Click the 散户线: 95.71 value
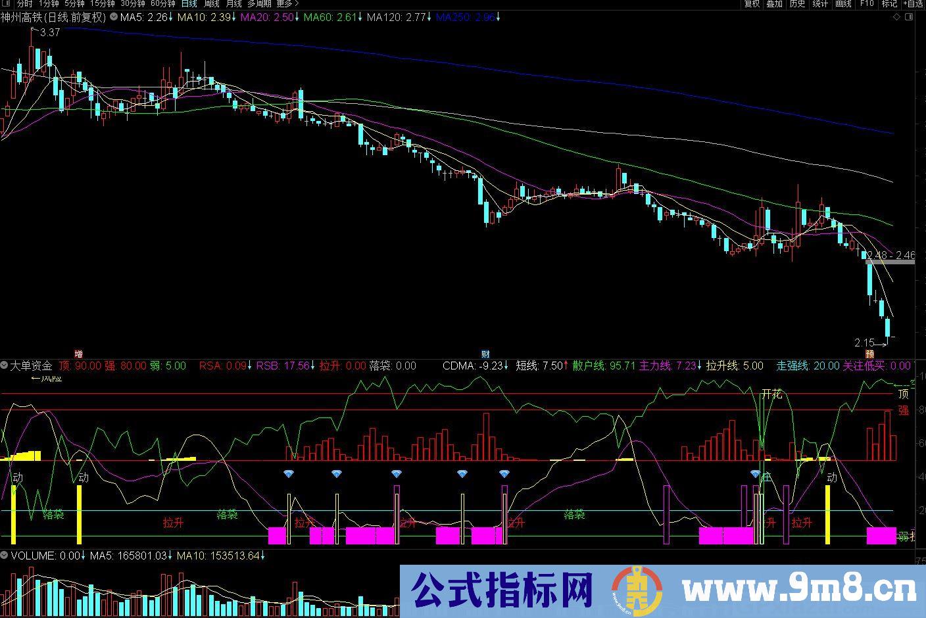Screen dimensions: 926x618 pos(604,366)
